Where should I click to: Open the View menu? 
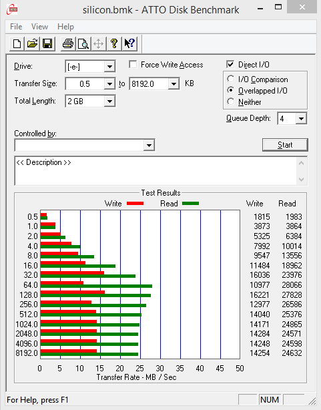(39, 27)
